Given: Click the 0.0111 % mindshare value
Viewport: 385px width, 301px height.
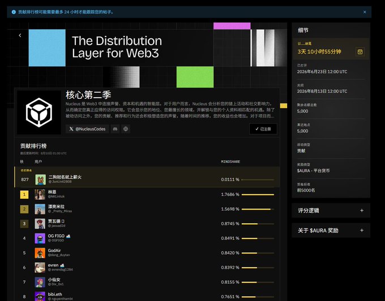Looking at the screenshot, I should [x=230, y=180].
